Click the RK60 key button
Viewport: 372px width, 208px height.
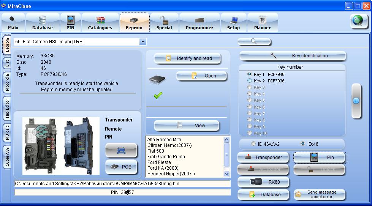click(263, 182)
